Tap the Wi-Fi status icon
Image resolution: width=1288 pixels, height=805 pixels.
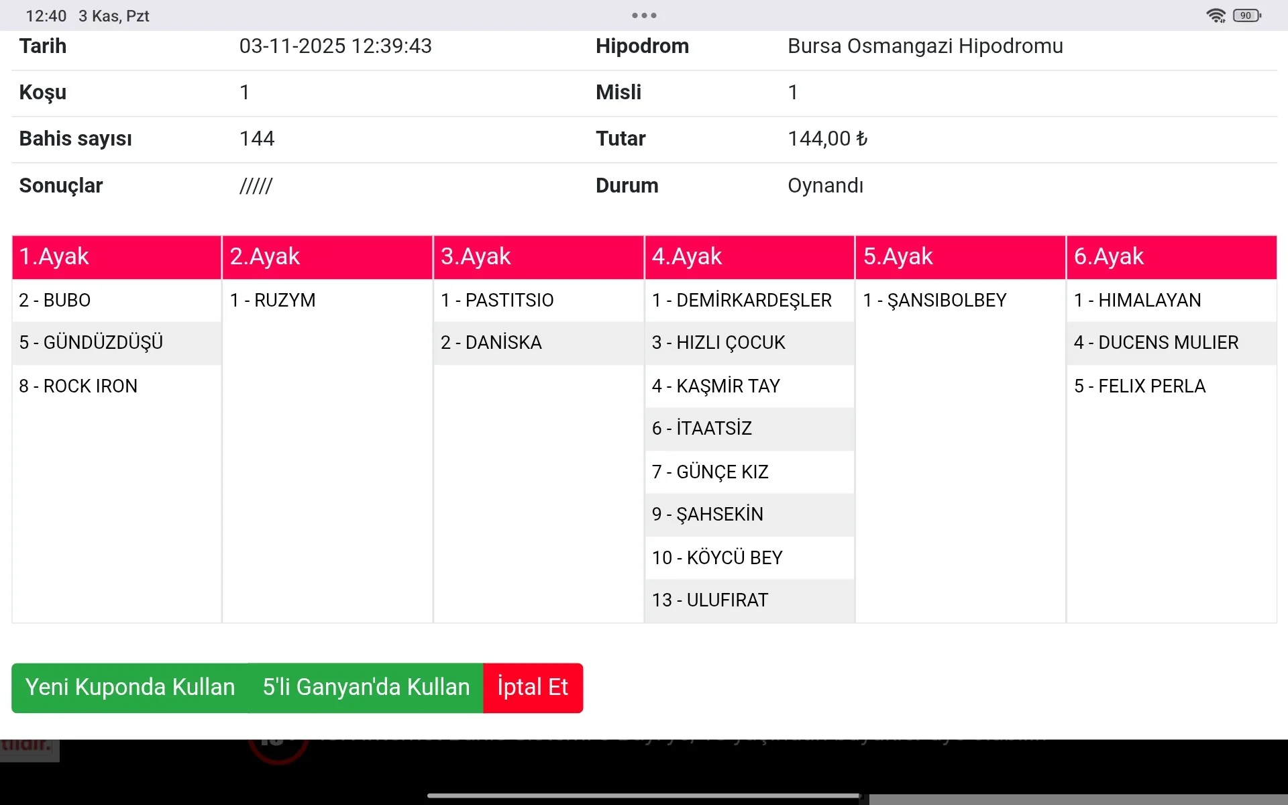click(1216, 15)
